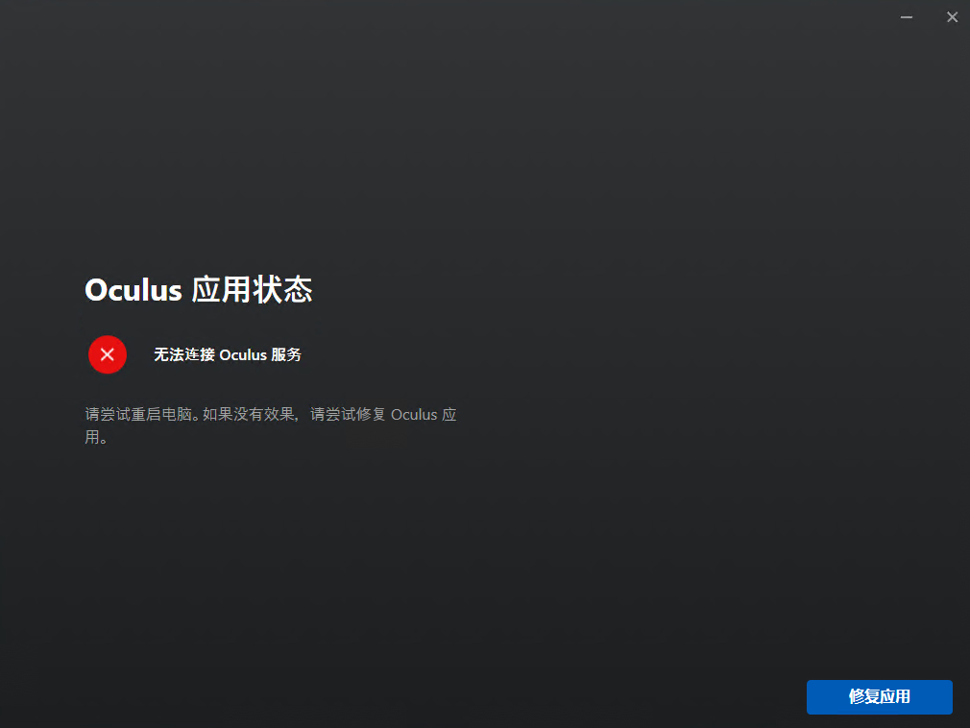Screen dimensions: 970x728
Task: Click the red error X icon
Action: pos(107,354)
